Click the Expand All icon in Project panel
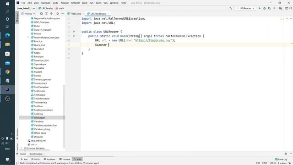Screen dimensions: 293x165 pos(46,14)
